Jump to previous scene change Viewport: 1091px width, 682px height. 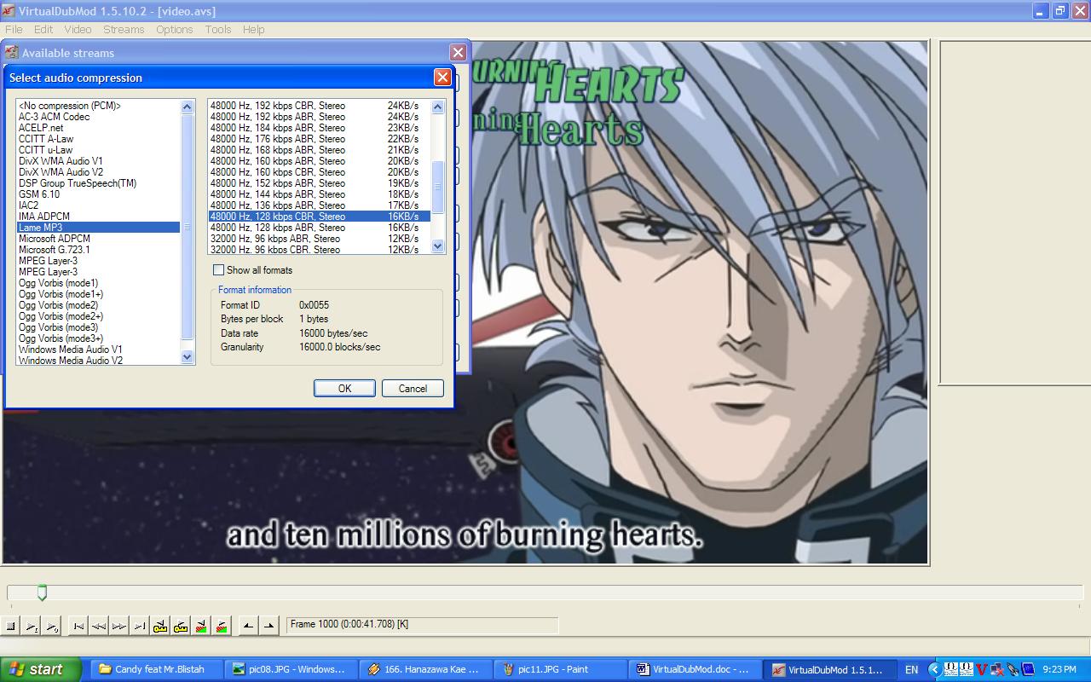tap(201, 626)
